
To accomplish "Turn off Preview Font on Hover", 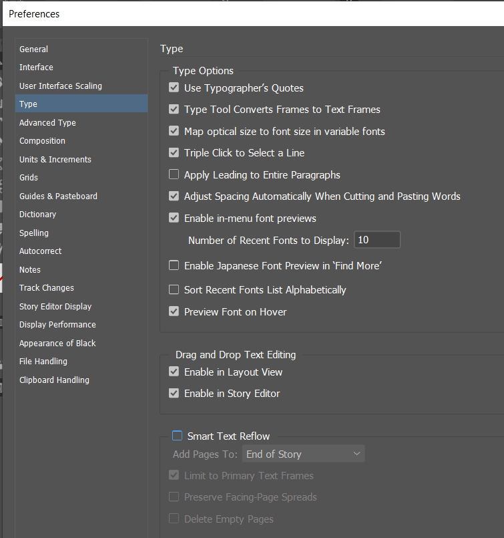I will 174,311.
